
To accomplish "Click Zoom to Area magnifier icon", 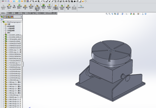I will (x=109, y=14).
